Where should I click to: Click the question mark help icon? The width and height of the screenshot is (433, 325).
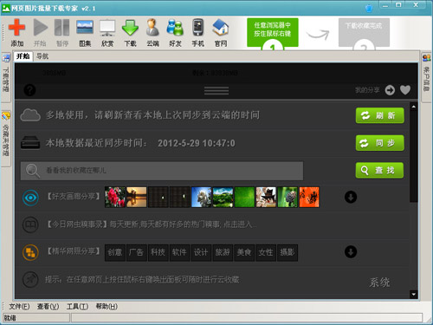(29, 90)
